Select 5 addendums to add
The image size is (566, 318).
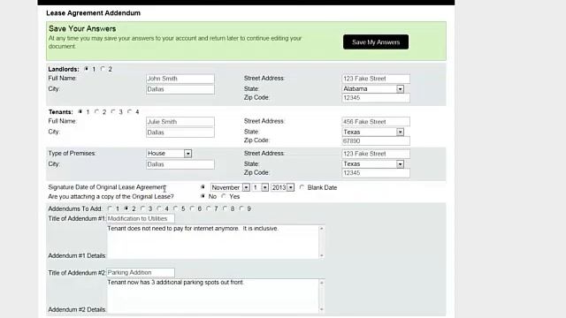point(175,208)
